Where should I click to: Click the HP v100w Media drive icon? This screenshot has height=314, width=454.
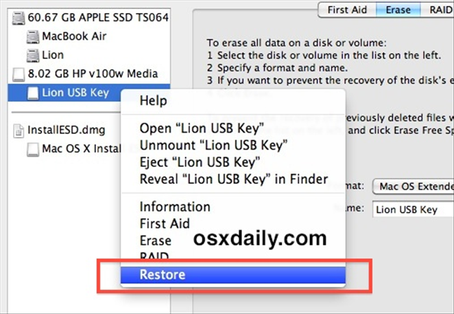click(19, 74)
